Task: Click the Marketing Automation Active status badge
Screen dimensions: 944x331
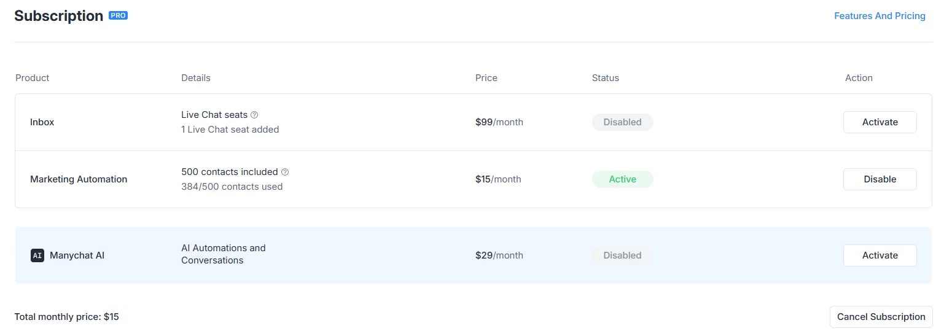Action: [x=622, y=179]
